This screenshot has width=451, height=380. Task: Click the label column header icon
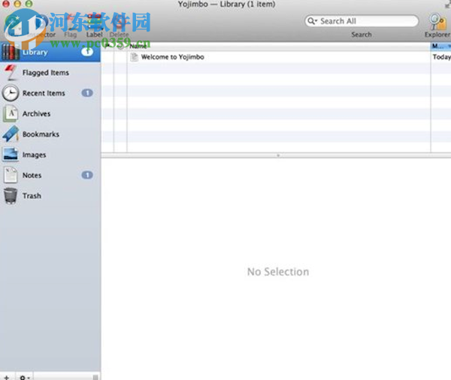120,46
